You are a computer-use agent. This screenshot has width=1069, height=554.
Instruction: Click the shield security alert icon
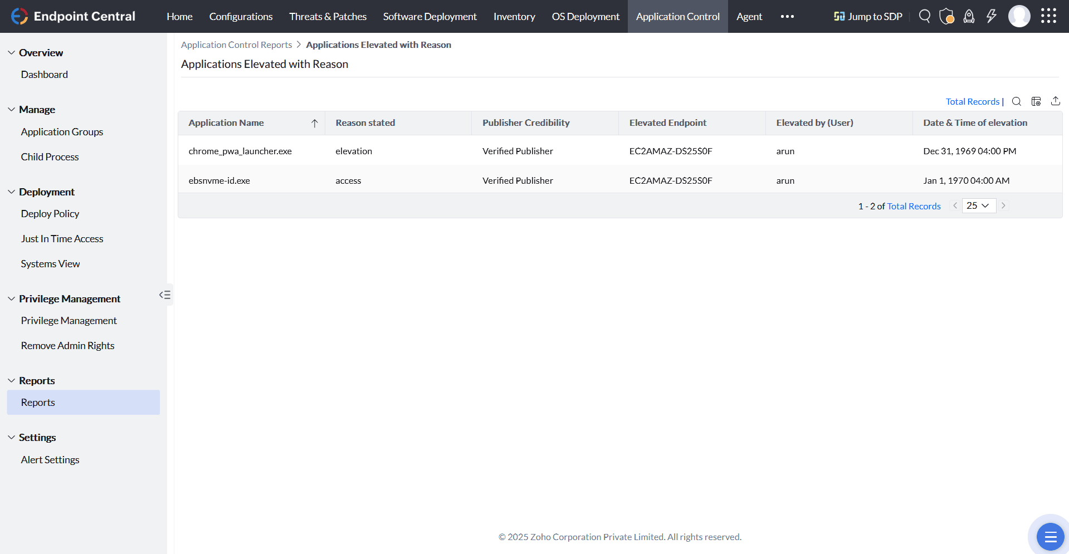(946, 16)
